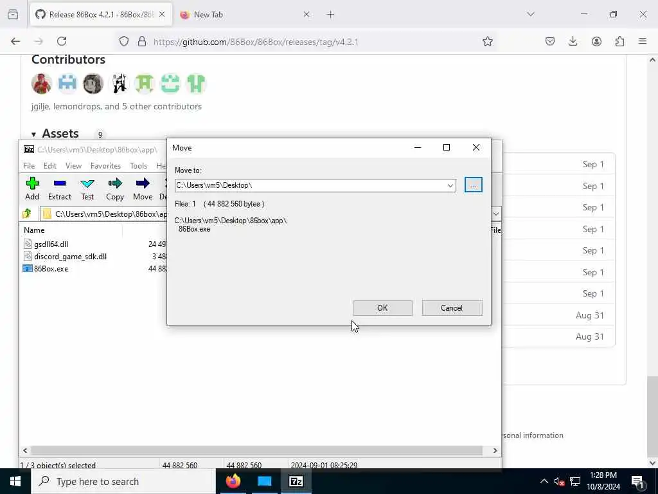Screen dimensions: 658x494
Task: Click the Firefox back arrow
Action: tap(15, 41)
